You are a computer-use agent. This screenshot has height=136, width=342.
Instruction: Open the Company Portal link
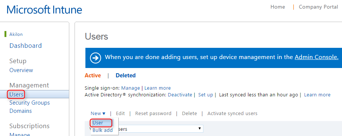318,7
